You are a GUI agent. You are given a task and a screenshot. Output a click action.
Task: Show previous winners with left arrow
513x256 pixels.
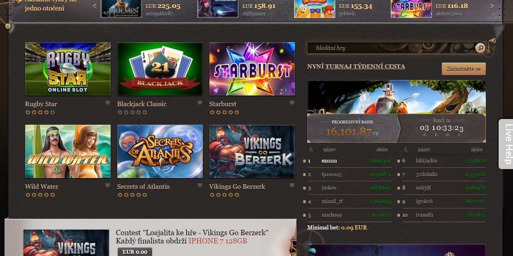[95, 6]
